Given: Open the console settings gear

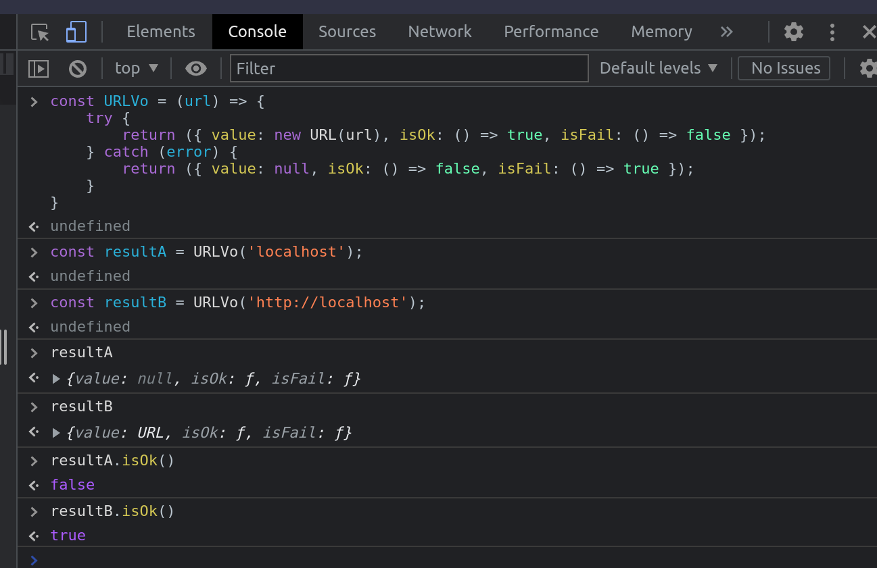Looking at the screenshot, I should click(868, 68).
